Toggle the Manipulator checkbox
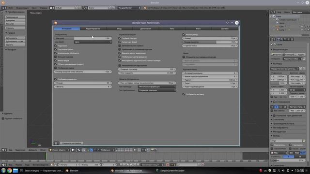 (184, 34)
